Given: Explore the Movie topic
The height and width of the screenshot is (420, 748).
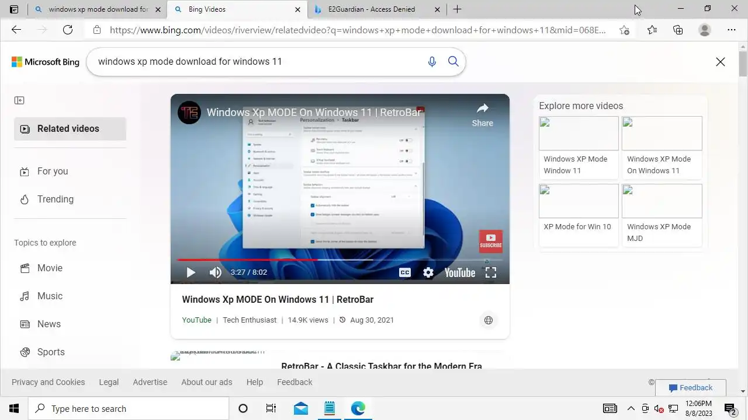Looking at the screenshot, I should pyautogui.click(x=70, y=268).
